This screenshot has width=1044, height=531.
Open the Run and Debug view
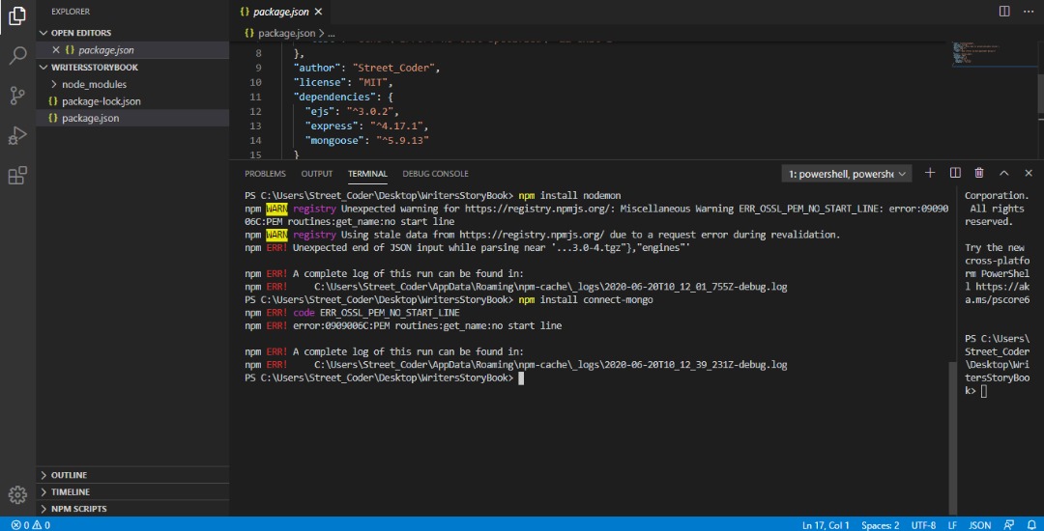[x=17, y=135]
